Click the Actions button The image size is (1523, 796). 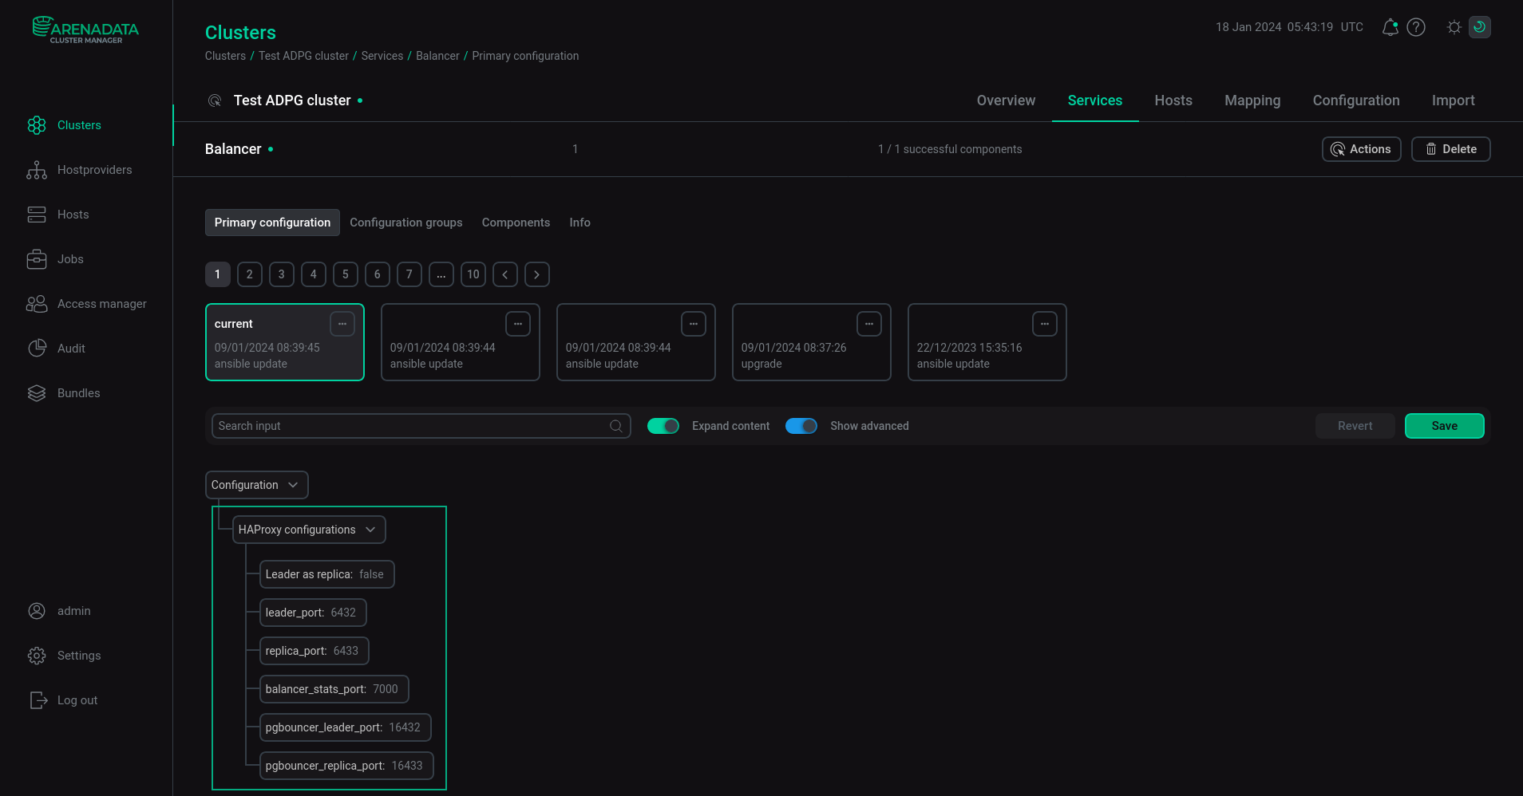coord(1362,149)
